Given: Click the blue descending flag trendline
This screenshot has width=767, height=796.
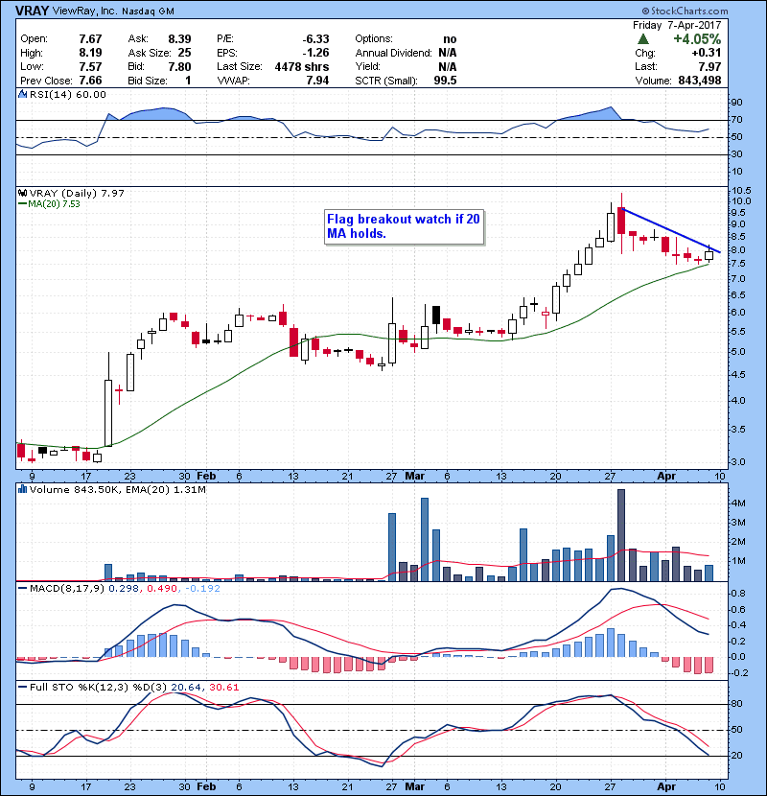Looking at the screenshot, I should coord(670,230).
